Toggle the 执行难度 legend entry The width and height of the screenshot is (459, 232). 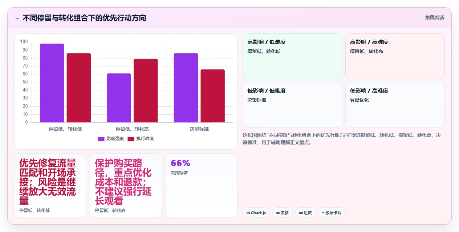tap(141, 139)
